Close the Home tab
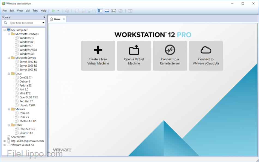259x162 pixels. (x=64, y=19)
